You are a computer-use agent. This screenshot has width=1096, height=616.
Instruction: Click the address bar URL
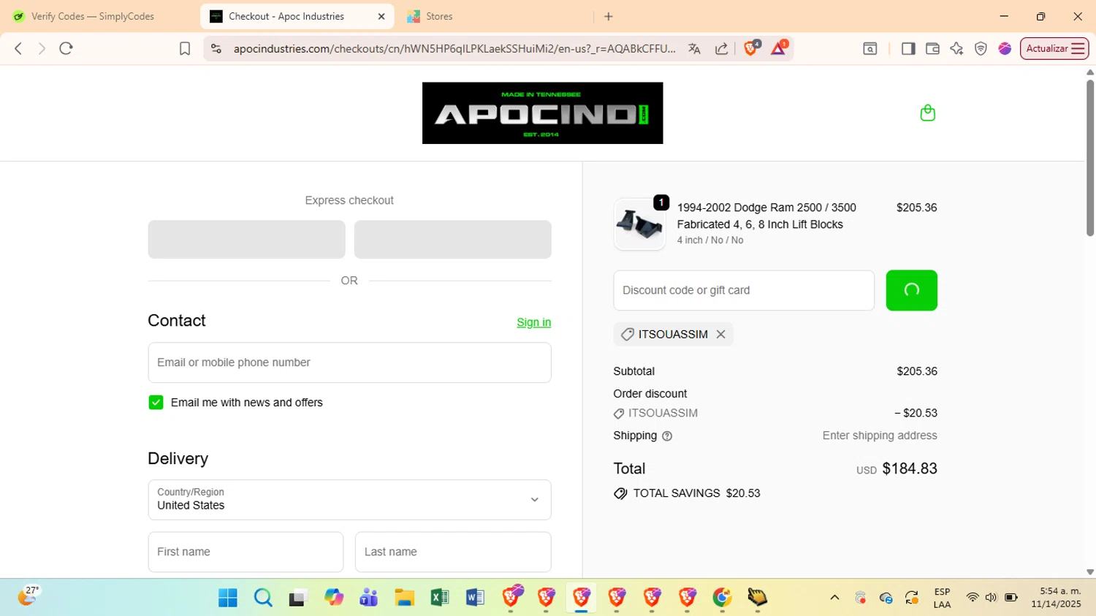click(x=454, y=48)
